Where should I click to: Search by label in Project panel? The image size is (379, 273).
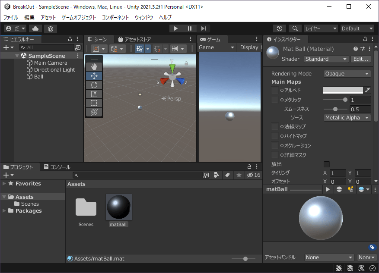pos(227,175)
